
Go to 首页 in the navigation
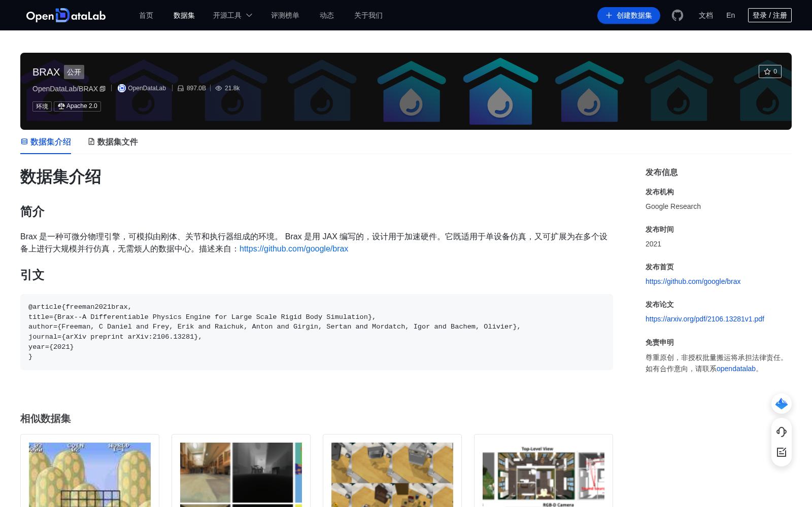click(x=146, y=15)
